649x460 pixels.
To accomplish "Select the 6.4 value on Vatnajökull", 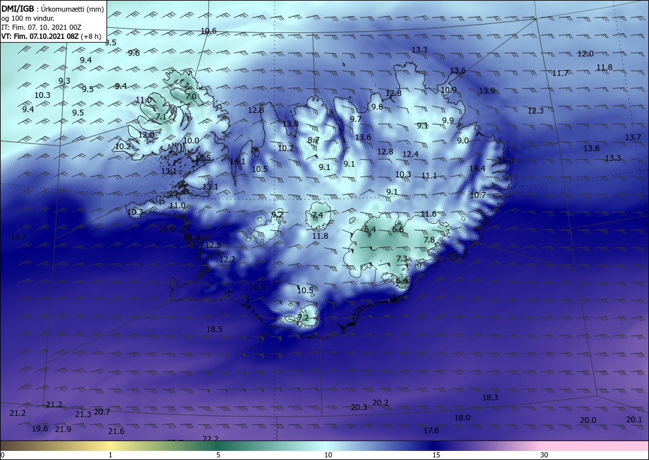I will coord(370,230).
